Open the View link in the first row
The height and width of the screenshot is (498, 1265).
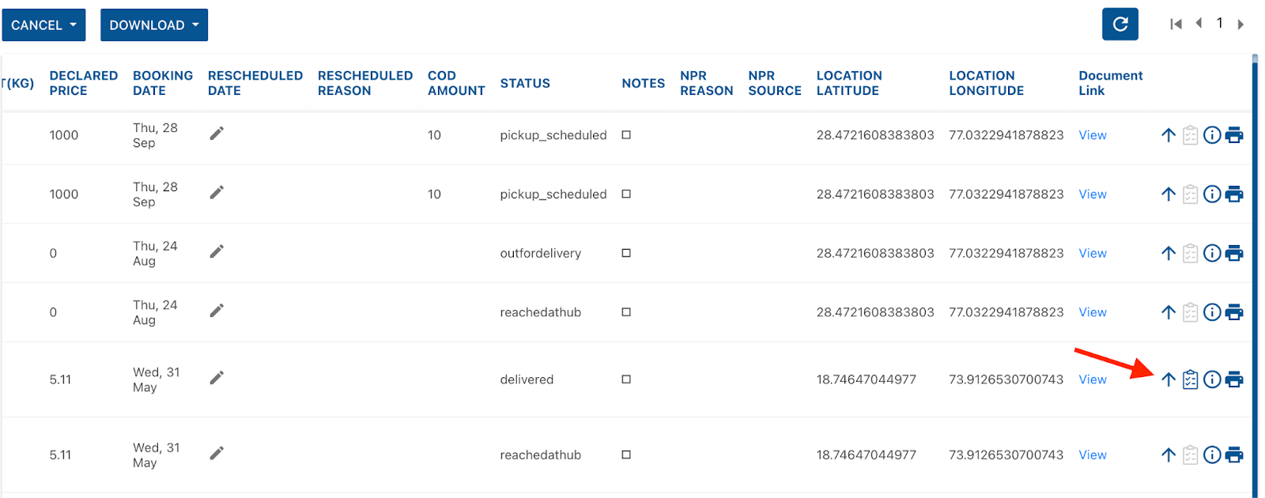[x=1092, y=135]
